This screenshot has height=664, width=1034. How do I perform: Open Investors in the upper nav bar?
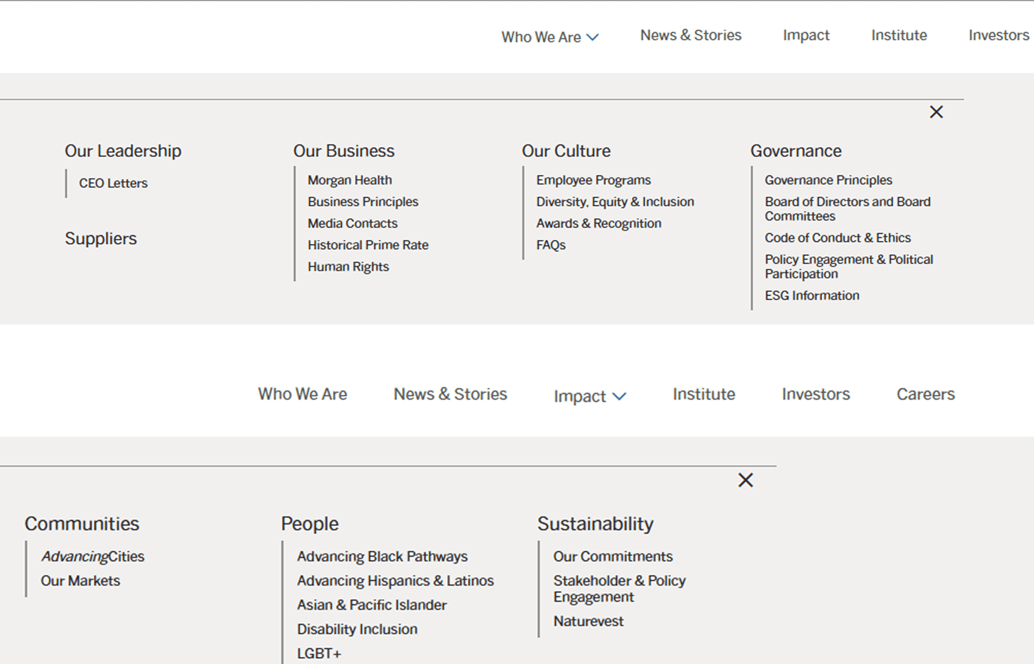coord(998,35)
